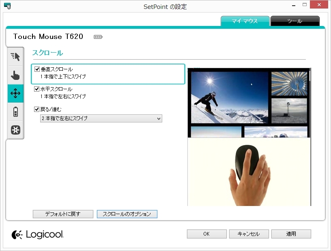Click the キャンセル button
The height and width of the screenshot is (251, 331).
pyautogui.click(x=249, y=234)
